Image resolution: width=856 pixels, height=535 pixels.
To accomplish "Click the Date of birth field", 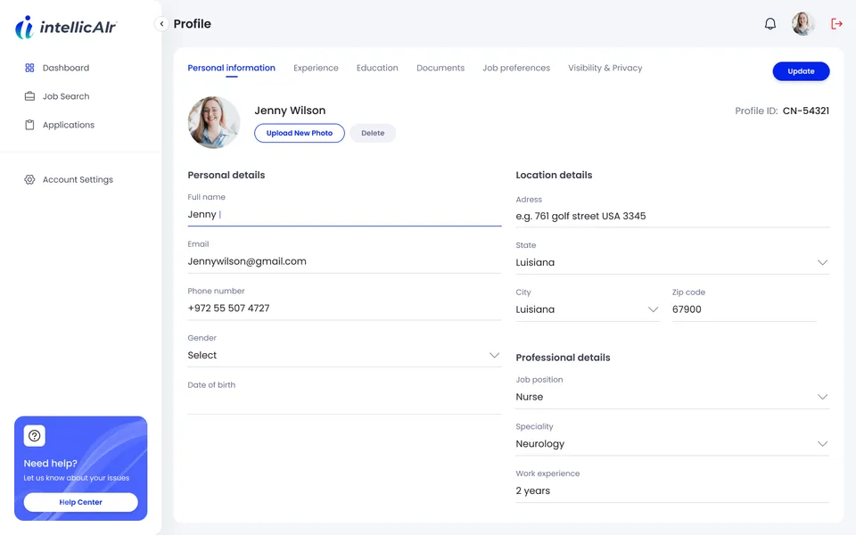I will point(344,402).
